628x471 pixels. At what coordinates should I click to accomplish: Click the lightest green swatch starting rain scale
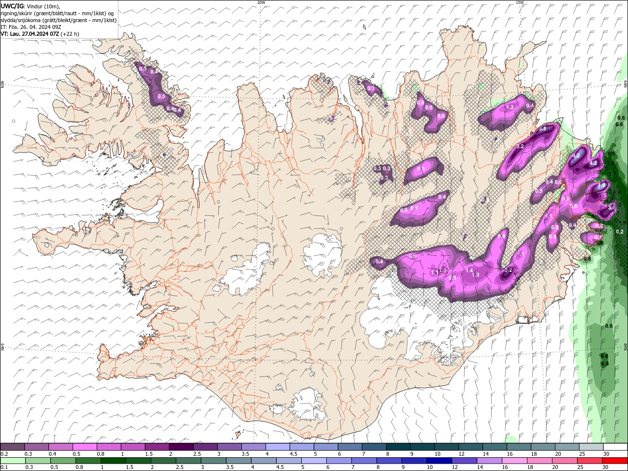(13, 461)
